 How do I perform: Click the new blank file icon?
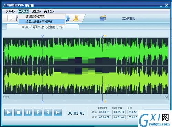(10, 18)
